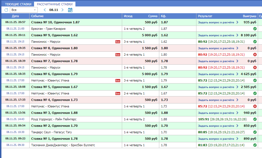The image size is (262, 158).
Task: Select the Ставка № 7 bet row
Action: tap(55, 61)
